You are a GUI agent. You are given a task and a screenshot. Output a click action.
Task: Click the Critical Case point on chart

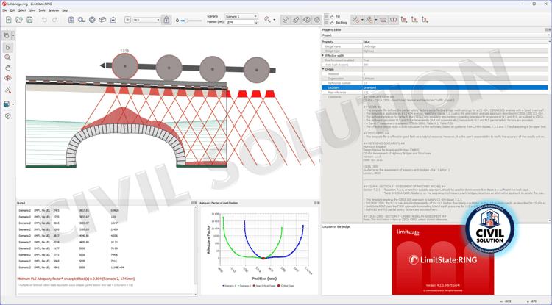click(263, 258)
